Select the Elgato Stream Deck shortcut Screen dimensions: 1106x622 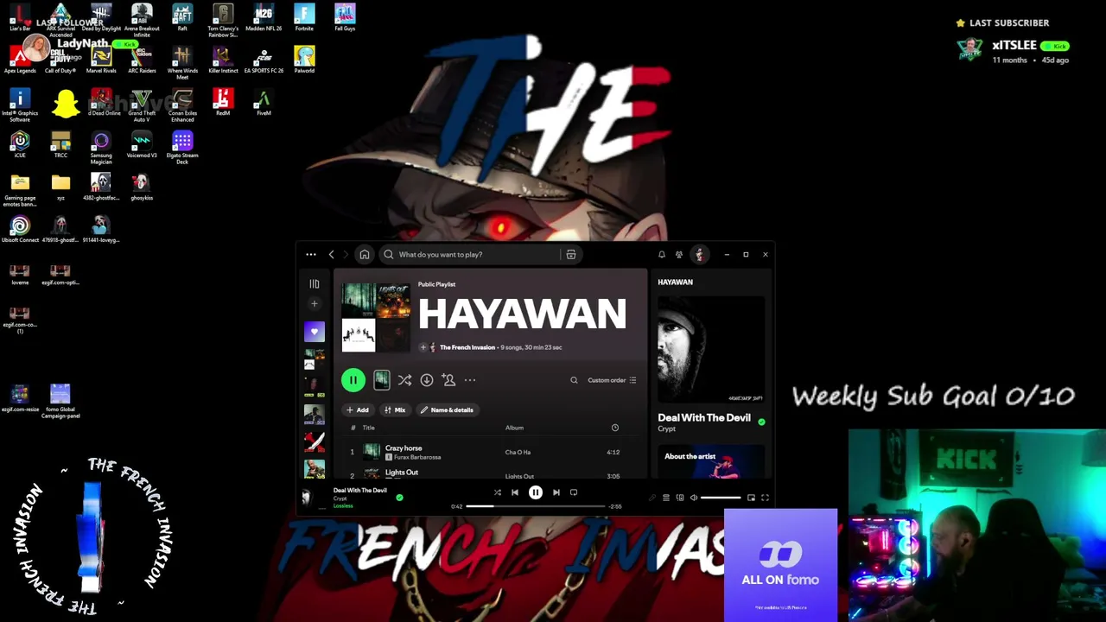pos(182,147)
